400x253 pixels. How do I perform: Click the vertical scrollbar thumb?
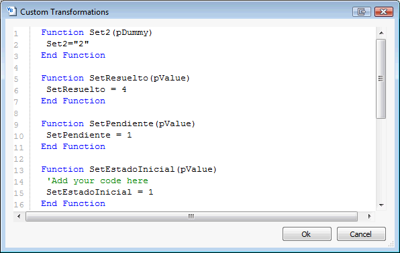tap(381, 79)
